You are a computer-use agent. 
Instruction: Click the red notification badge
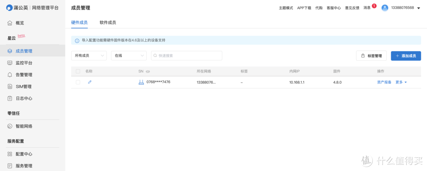click(x=374, y=6)
